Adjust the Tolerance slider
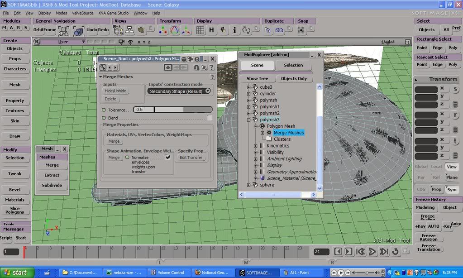Viewport: 463px width, 278px height. (x=173, y=110)
